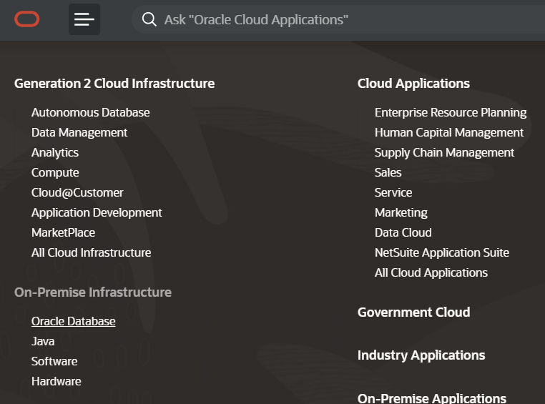Open Application Development
Viewport: 545px width, 404px height.
point(97,212)
